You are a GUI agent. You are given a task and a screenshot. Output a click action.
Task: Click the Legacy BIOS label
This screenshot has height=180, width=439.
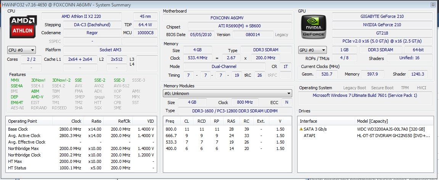tap(281, 35)
